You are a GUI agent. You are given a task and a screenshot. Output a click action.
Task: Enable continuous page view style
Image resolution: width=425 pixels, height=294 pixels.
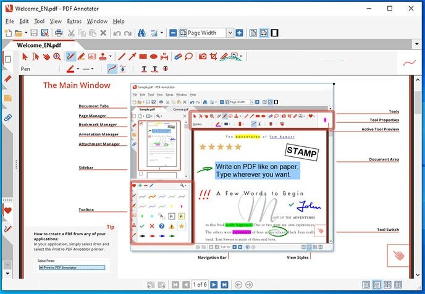pyautogui.click(x=377, y=285)
